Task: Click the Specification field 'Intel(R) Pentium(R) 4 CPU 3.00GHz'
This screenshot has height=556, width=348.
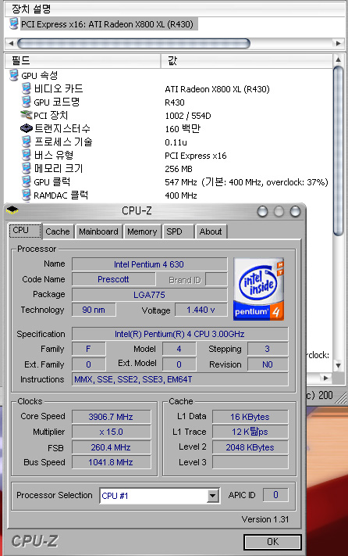Action: pyautogui.click(x=180, y=334)
